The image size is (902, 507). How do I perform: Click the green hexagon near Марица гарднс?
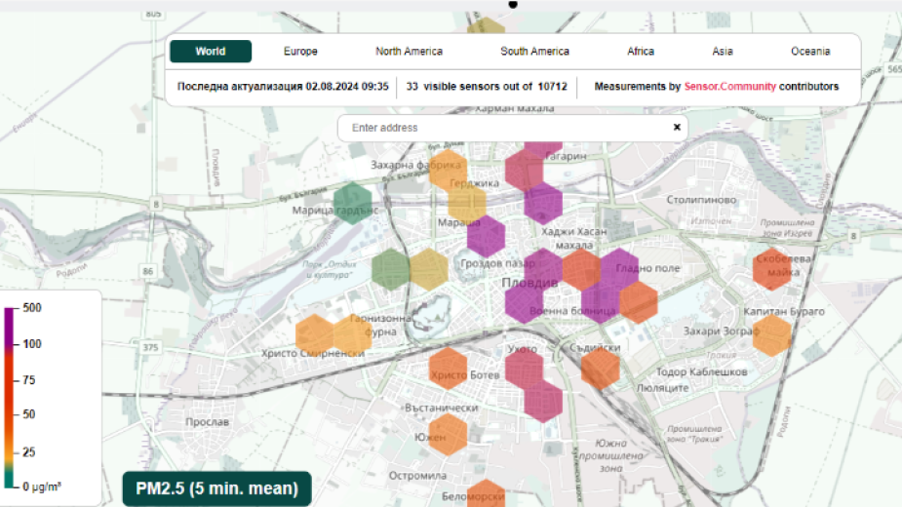pos(352,203)
